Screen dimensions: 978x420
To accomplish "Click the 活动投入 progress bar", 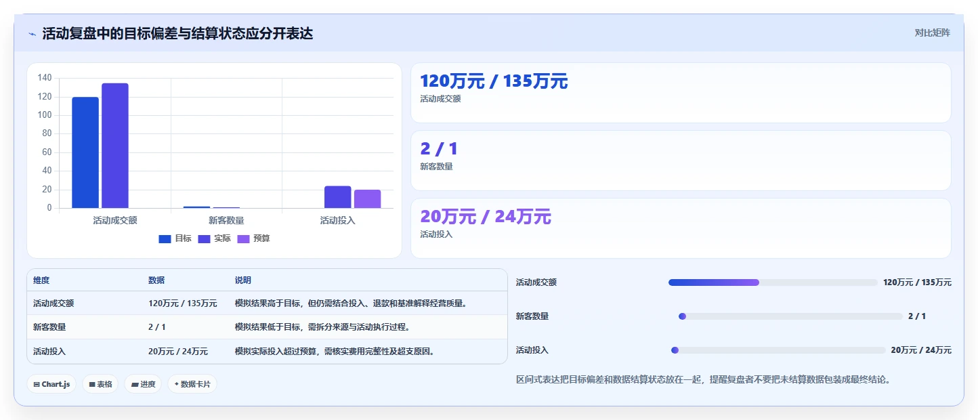I will click(x=778, y=350).
